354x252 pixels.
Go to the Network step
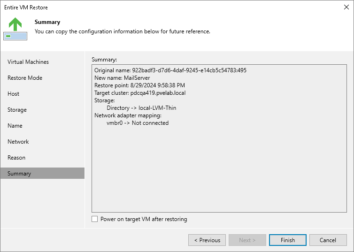[x=18, y=142]
